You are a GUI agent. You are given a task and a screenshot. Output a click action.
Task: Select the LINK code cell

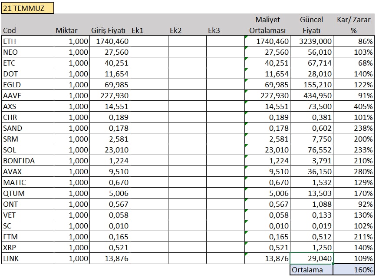click(x=27, y=258)
